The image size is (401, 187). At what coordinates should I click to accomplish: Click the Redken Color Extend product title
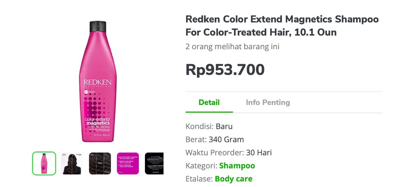click(x=282, y=25)
